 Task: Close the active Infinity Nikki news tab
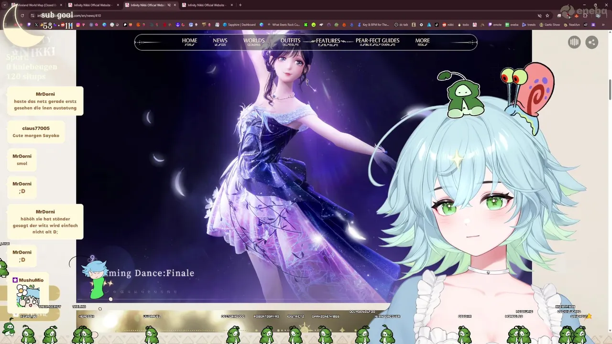pyautogui.click(x=175, y=5)
